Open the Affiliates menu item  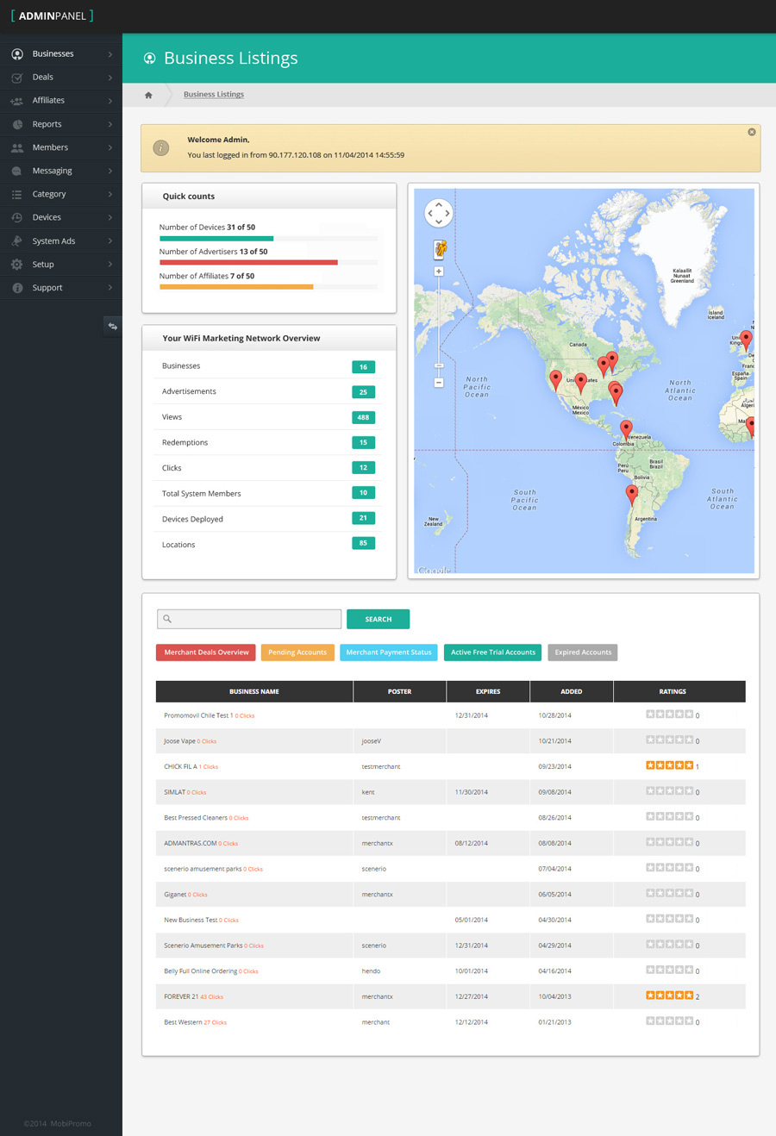[61, 101]
